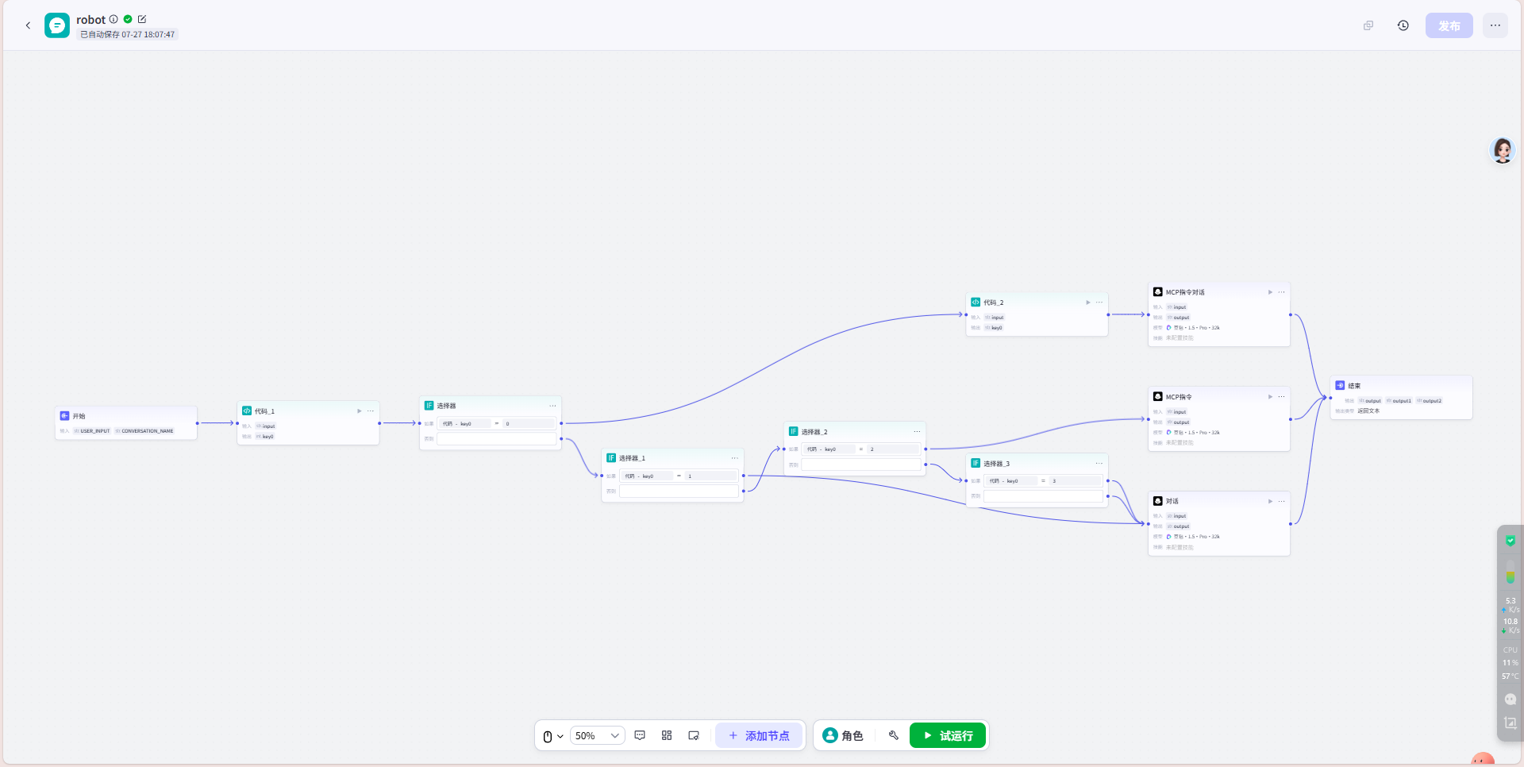Run the MCP指令对话 node play icon
1524x767 pixels.
tap(1270, 292)
